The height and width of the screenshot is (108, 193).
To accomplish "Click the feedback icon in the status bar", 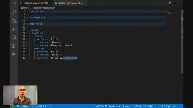I will [x=174, y=106].
